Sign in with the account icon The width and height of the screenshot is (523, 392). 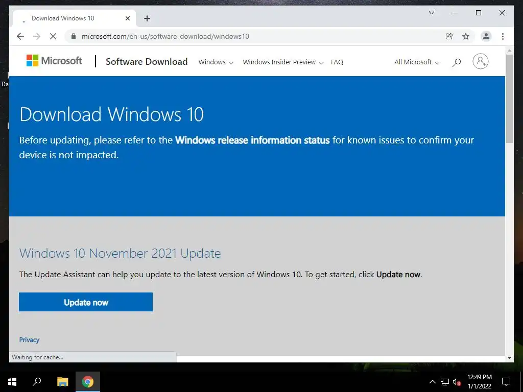click(x=480, y=61)
